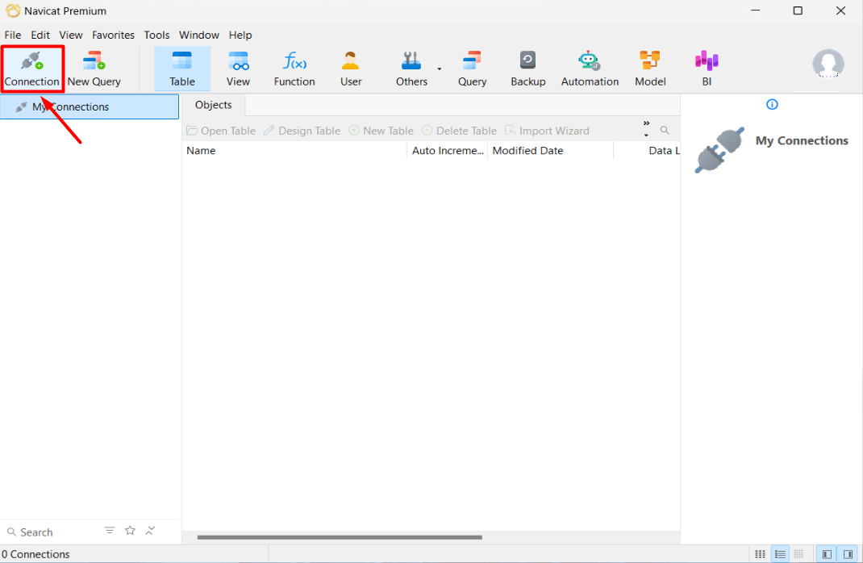Screen dimensions: 863x563
Task: Click the 0 Connections status text
Action: 35,554
